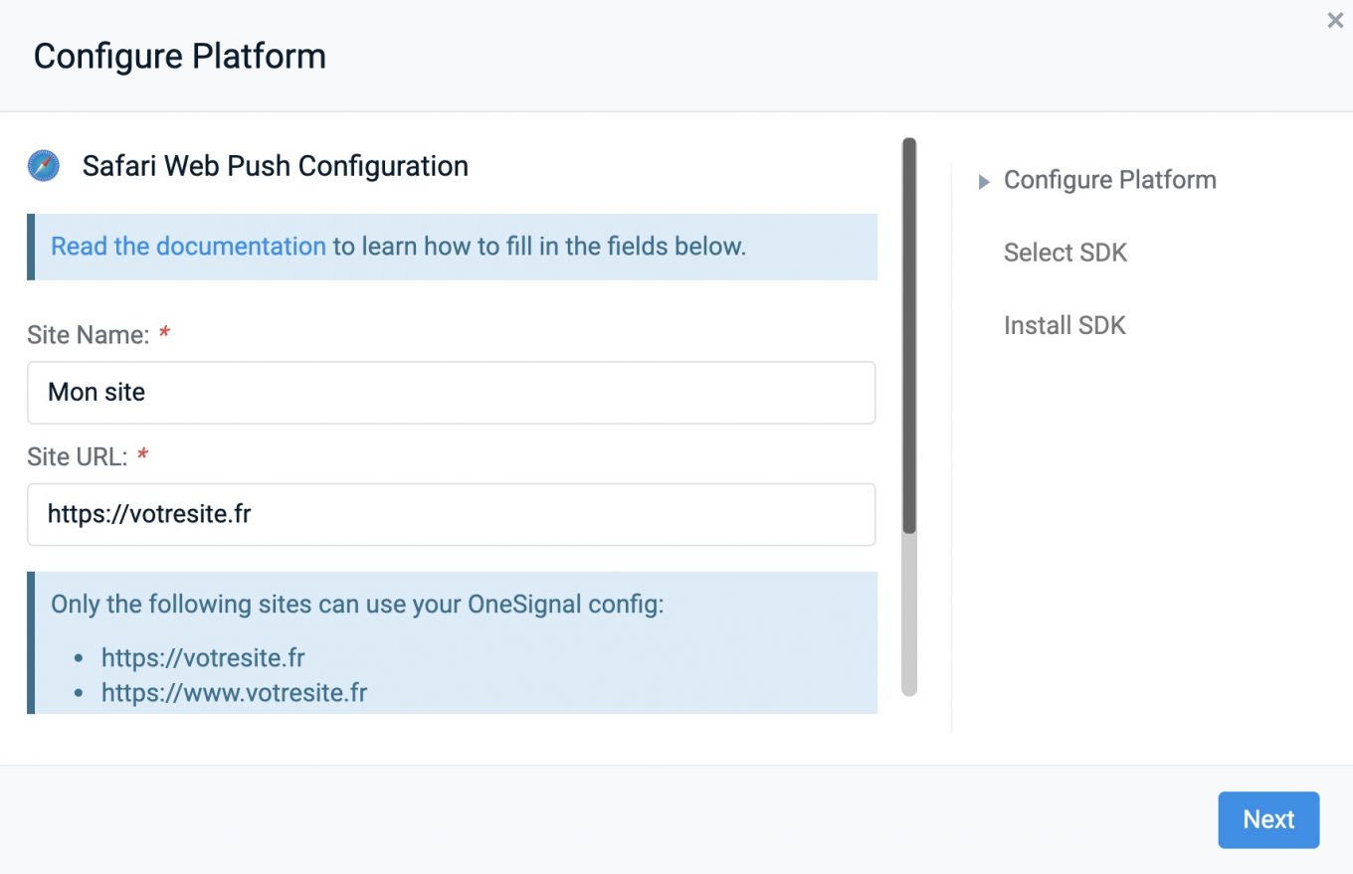Click the Safari compass icon
This screenshot has height=874, width=1353.
(x=44, y=165)
